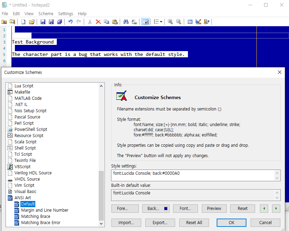Select ANSI Art scheme in tree

coord(23,198)
